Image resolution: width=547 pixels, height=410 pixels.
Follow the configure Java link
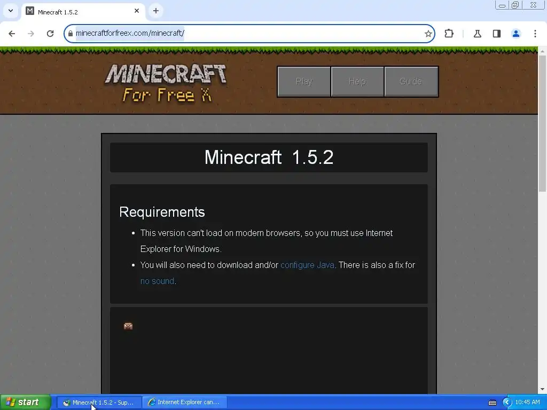[x=307, y=265]
